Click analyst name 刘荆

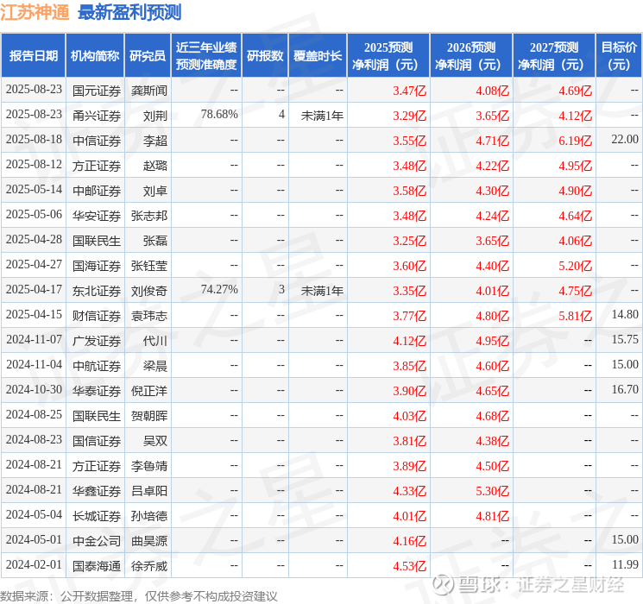155,116
